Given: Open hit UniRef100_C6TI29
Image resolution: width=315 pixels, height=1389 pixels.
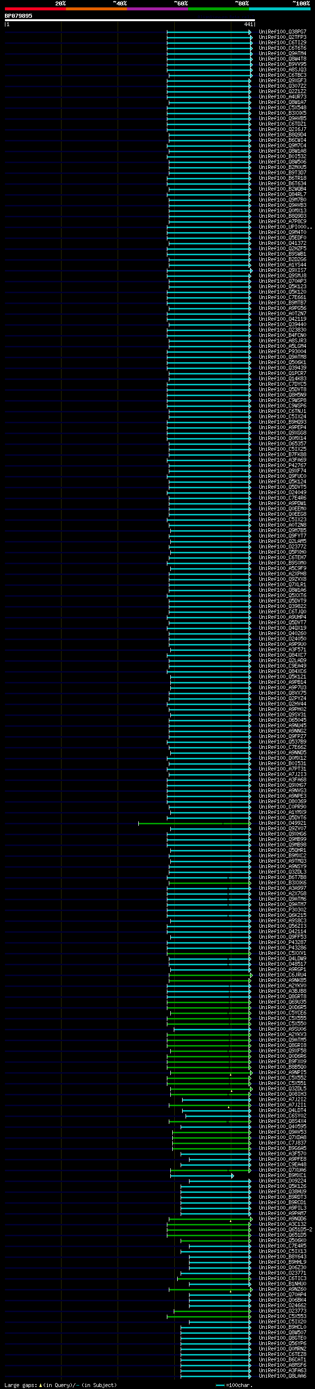Looking at the screenshot, I should [x=283, y=42].
